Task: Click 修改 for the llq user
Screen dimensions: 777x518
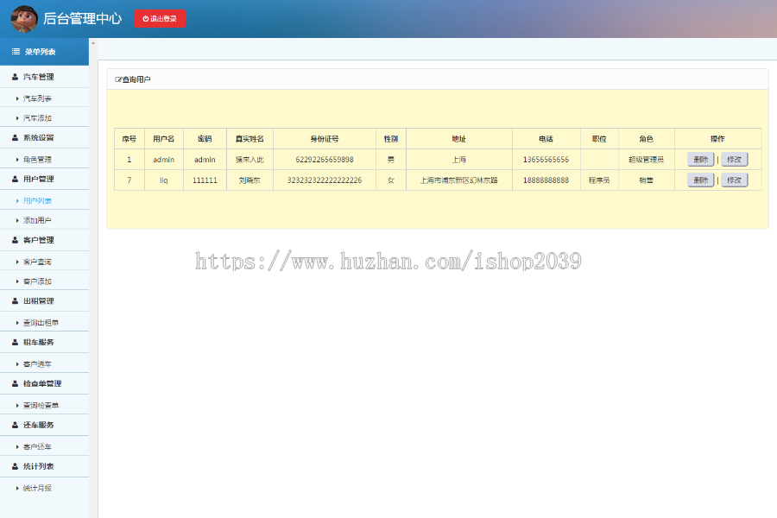Action: (734, 180)
